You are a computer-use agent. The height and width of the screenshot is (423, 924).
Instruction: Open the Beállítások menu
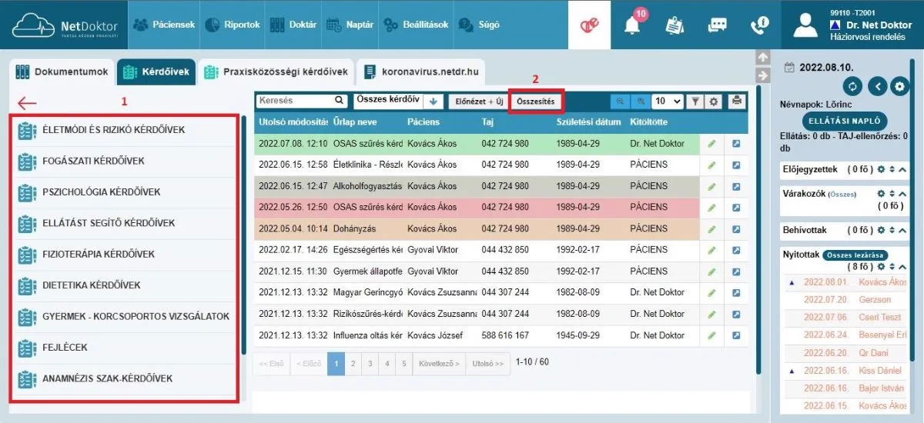point(416,25)
